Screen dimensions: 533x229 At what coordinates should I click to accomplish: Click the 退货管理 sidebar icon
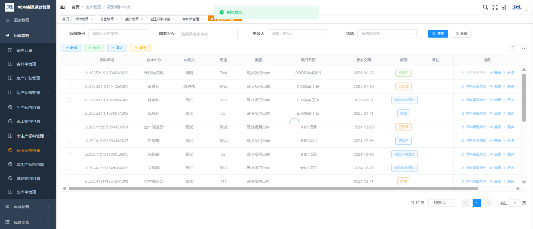8,20
